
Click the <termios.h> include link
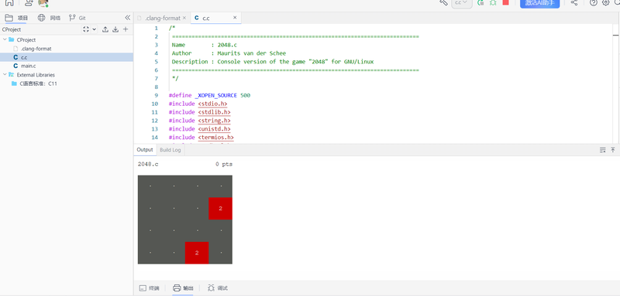216,138
